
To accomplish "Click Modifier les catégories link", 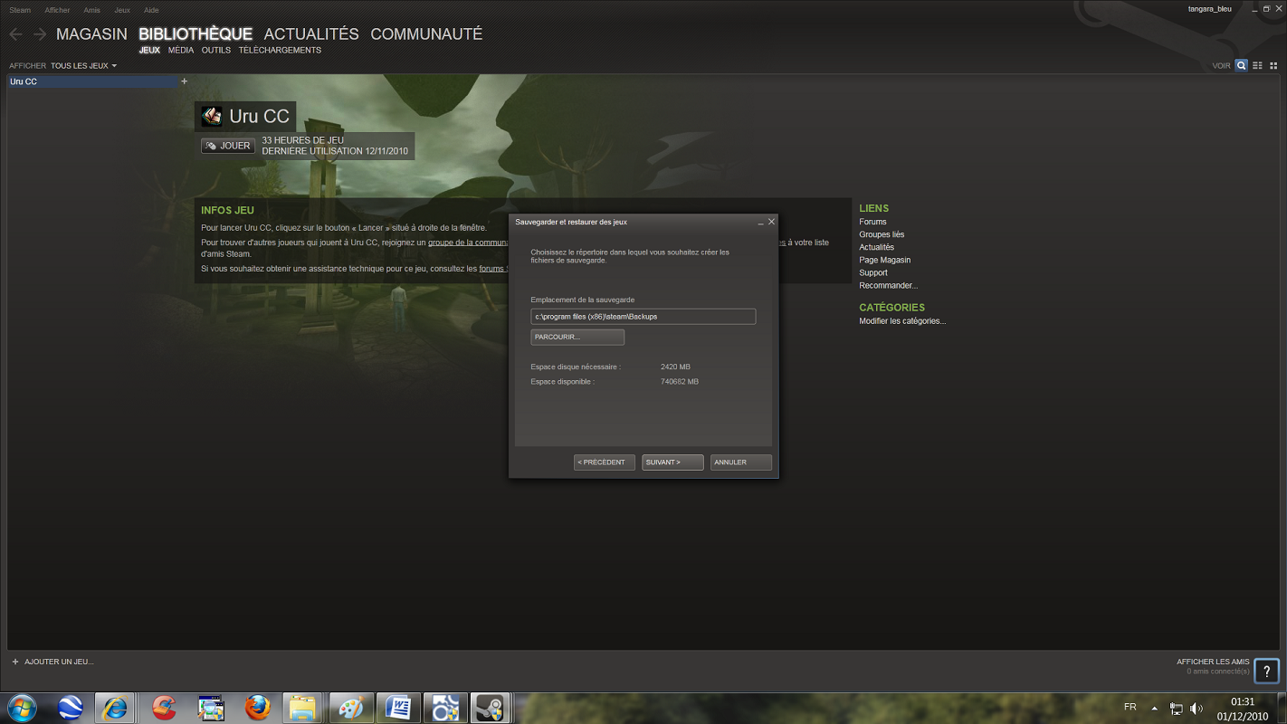I will pos(902,321).
